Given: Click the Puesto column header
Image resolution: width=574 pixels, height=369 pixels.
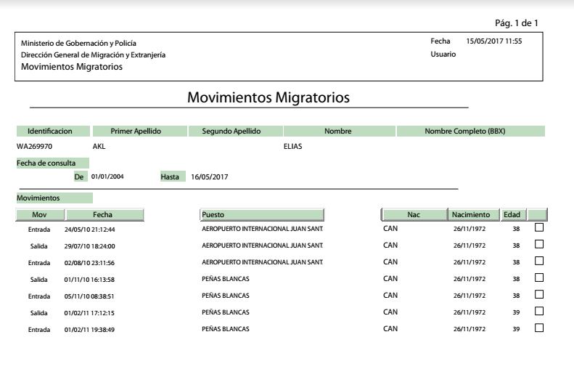Looking at the screenshot, I should coord(262,214).
